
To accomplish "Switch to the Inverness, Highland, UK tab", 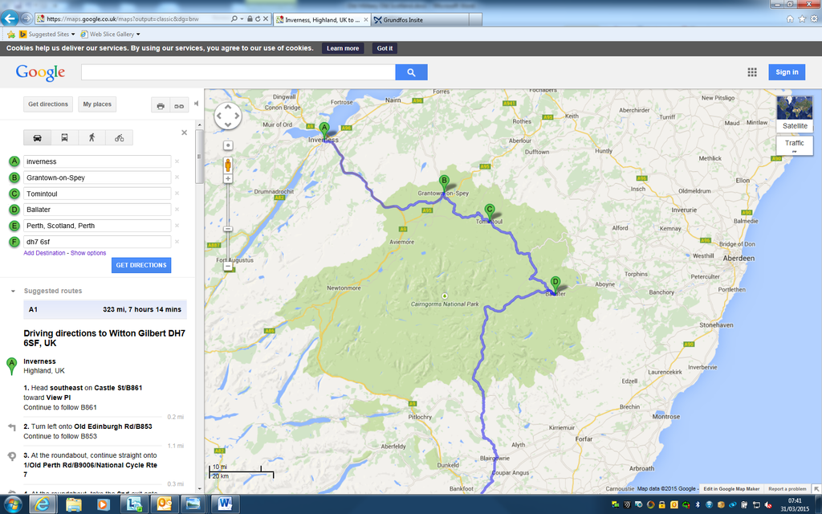I will [x=322, y=20].
